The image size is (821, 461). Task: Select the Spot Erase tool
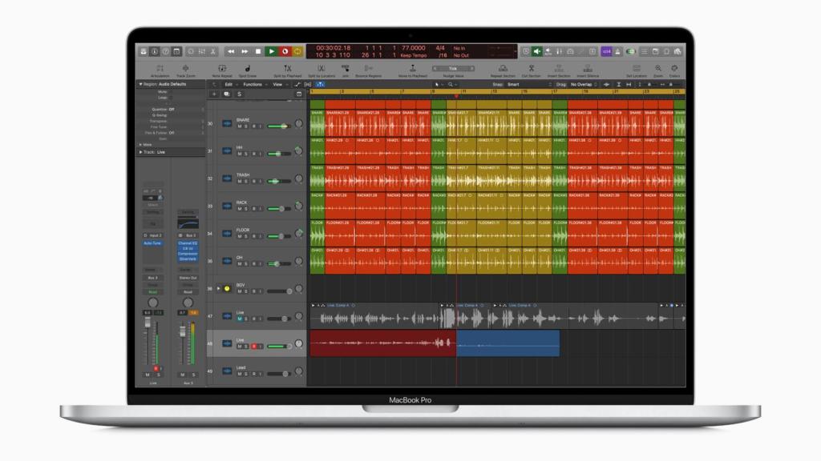pyautogui.click(x=247, y=68)
